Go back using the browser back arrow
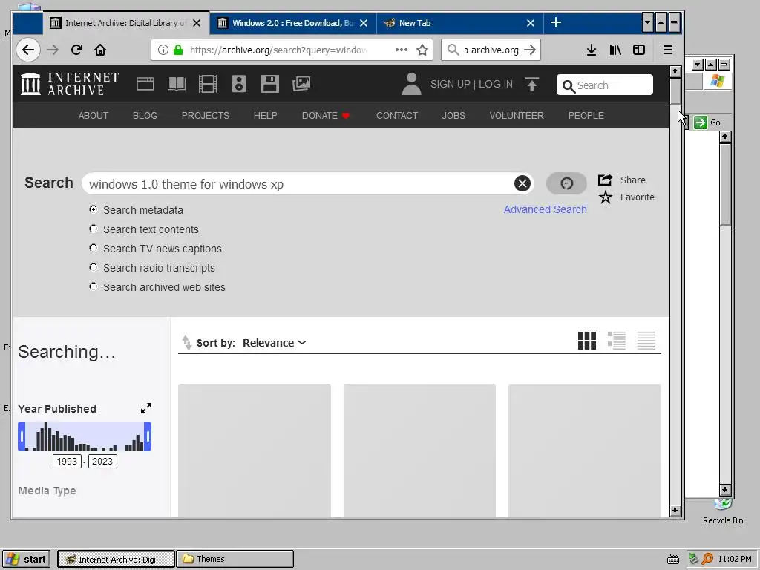 [28, 50]
